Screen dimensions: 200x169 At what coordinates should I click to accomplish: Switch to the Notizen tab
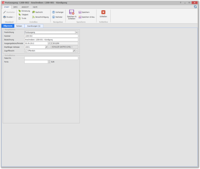pyautogui.click(x=19, y=26)
